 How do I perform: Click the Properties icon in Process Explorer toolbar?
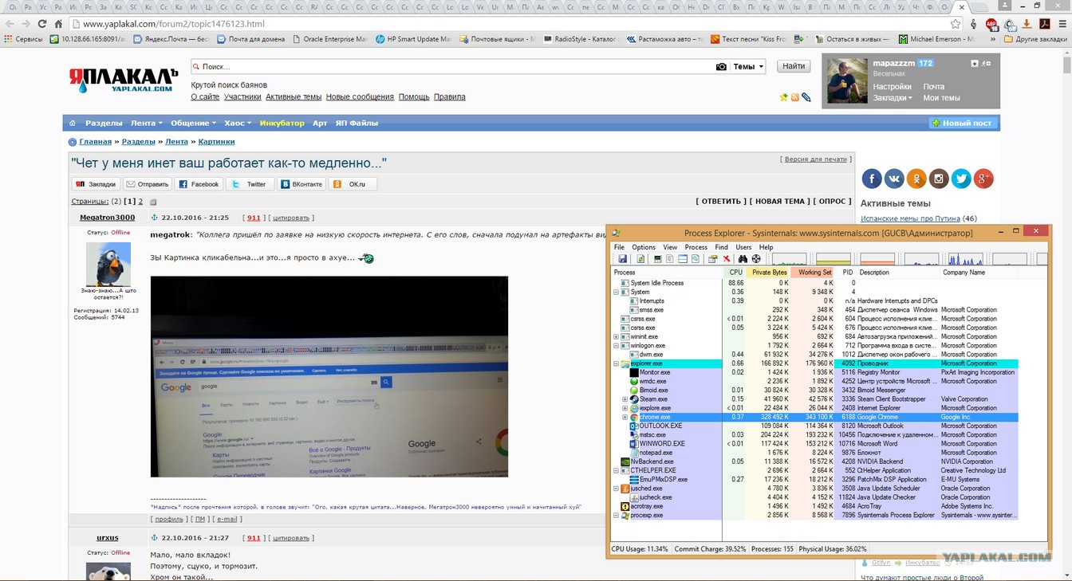(713, 258)
